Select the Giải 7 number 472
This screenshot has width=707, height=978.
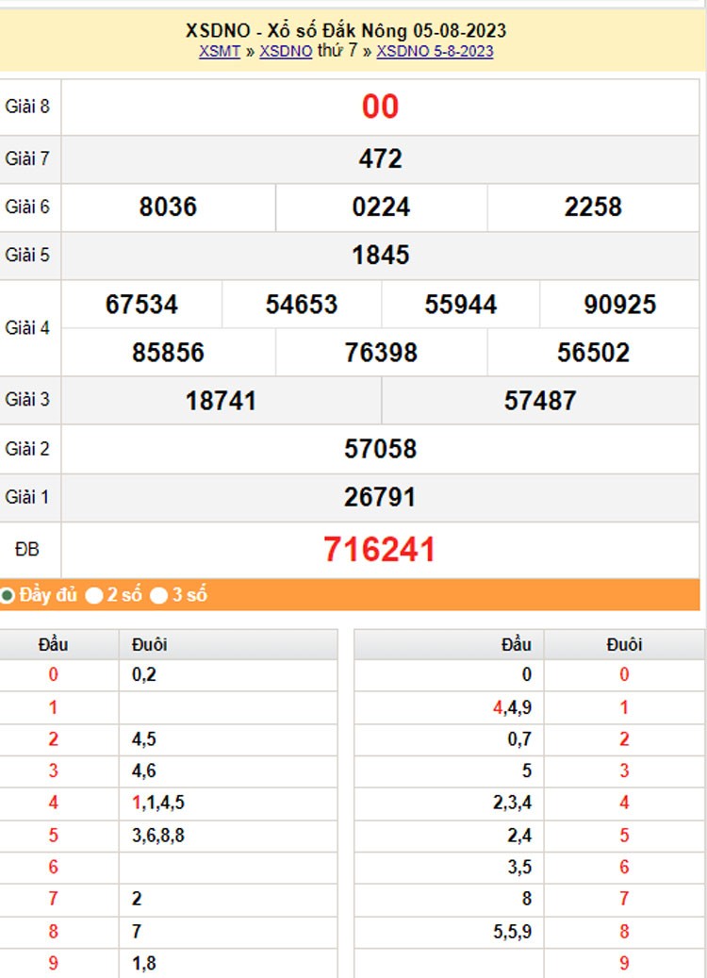[x=380, y=158]
